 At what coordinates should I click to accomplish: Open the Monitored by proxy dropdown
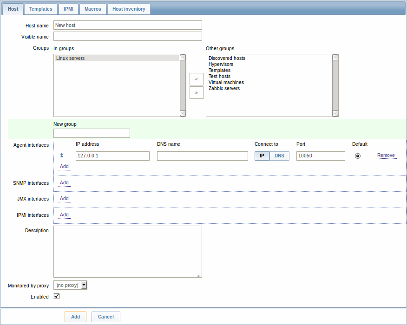click(70, 285)
